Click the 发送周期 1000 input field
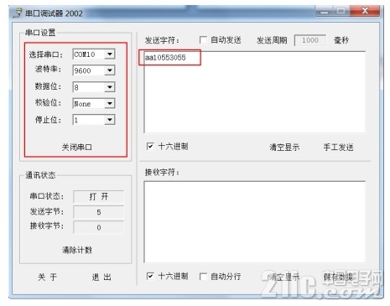 click(x=310, y=40)
